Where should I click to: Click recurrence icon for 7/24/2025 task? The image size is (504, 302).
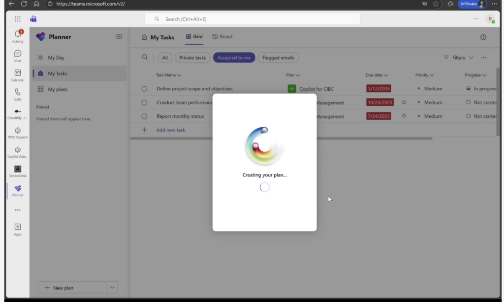[x=404, y=116]
